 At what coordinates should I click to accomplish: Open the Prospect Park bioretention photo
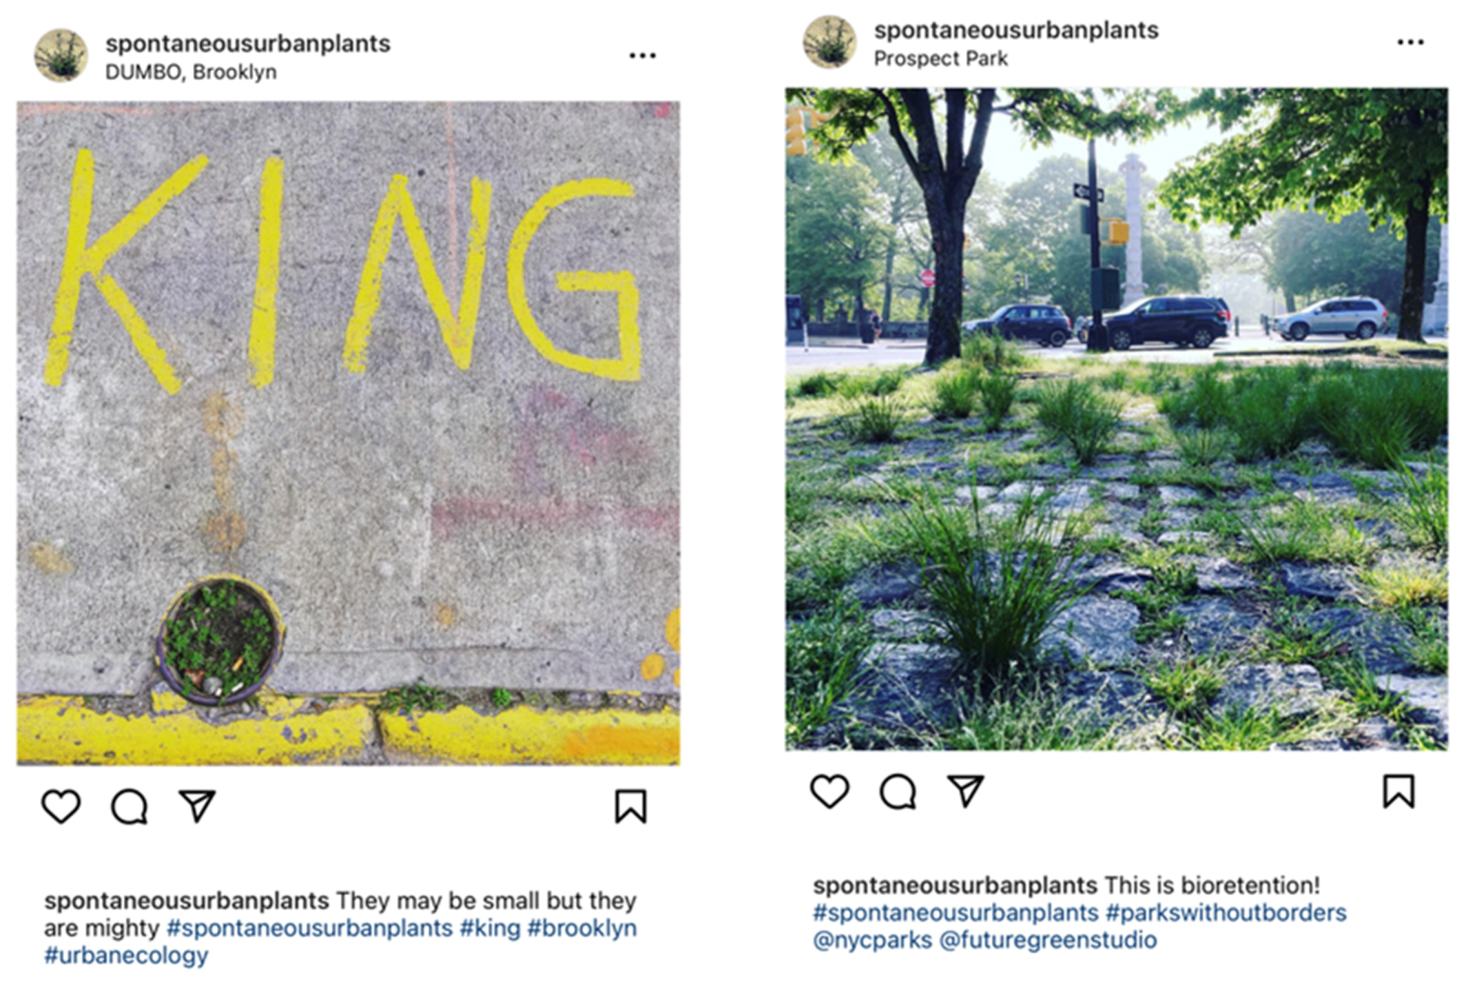click(x=1116, y=419)
